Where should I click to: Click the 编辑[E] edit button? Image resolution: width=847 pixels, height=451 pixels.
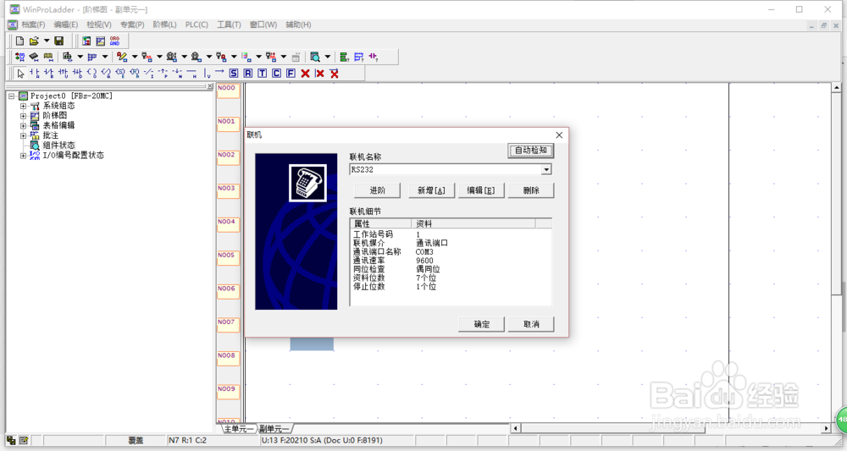(481, 190)
